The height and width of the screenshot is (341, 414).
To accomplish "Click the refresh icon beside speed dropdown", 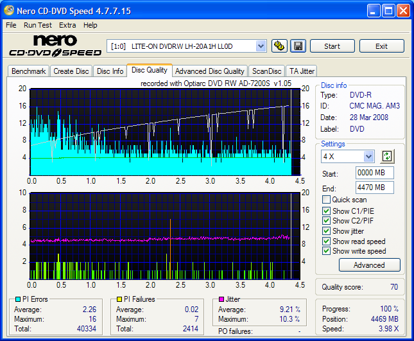I will coord(387,156).
